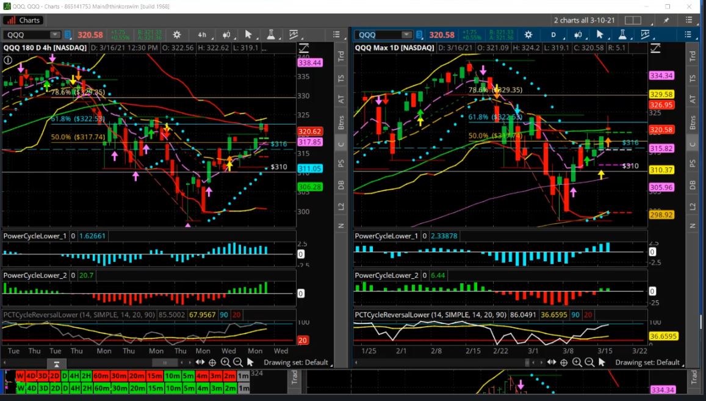Open chart settings gear in left chart

[x=177, y=35]
